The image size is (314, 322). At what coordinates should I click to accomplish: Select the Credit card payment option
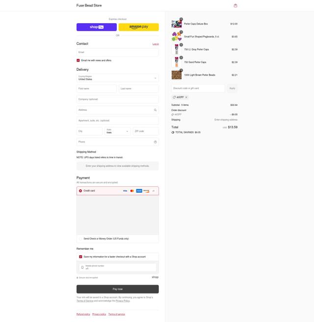[80, 191]
